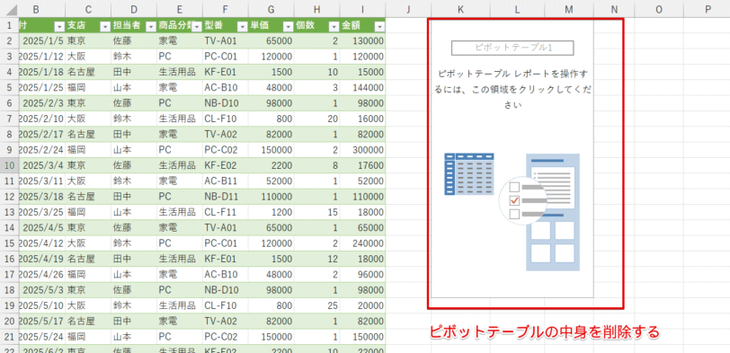Select column K header
Image resolution: width=730 pixels, height=353 pixels.
click(460, 8)
